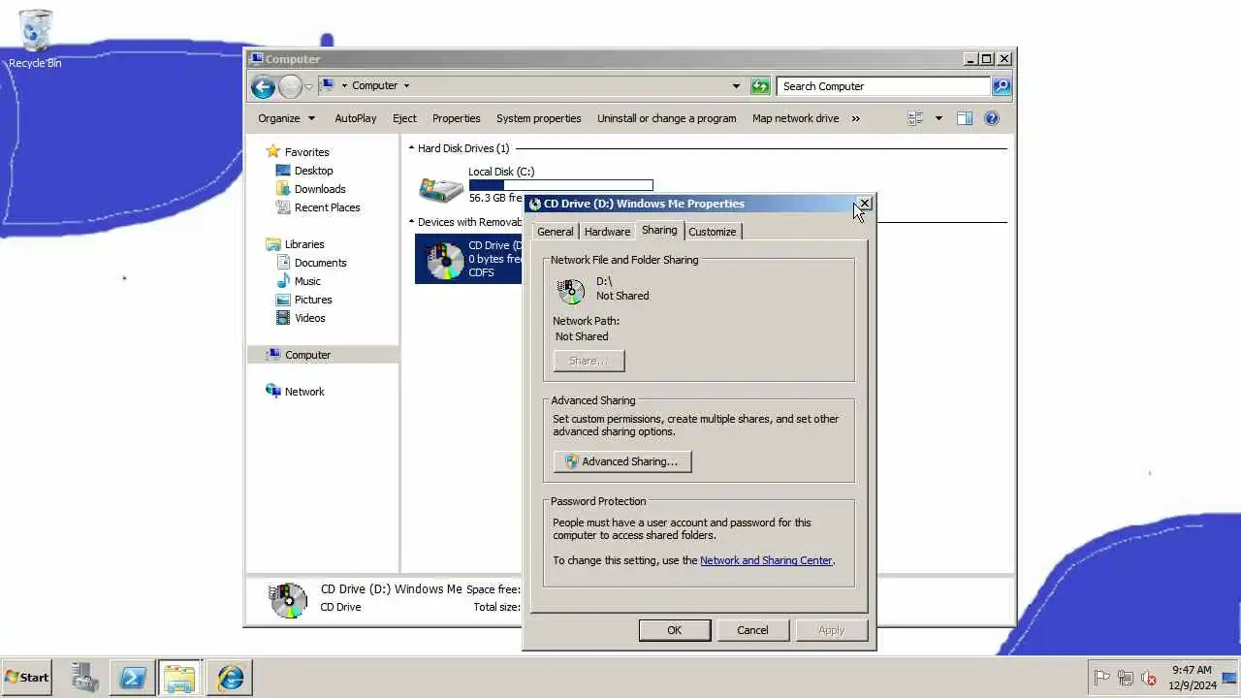Open the recent locations dropdown arrow
This screenshot has width=1241, height=698.
(x=309, y=86)
